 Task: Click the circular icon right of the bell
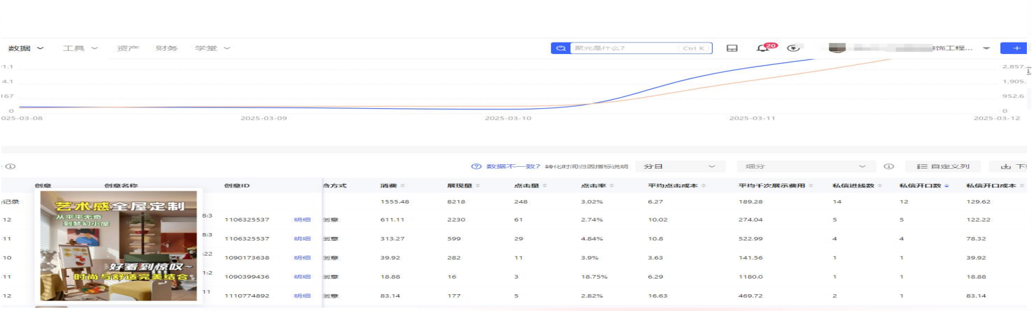pyautogui.click(x=794, y=48)
